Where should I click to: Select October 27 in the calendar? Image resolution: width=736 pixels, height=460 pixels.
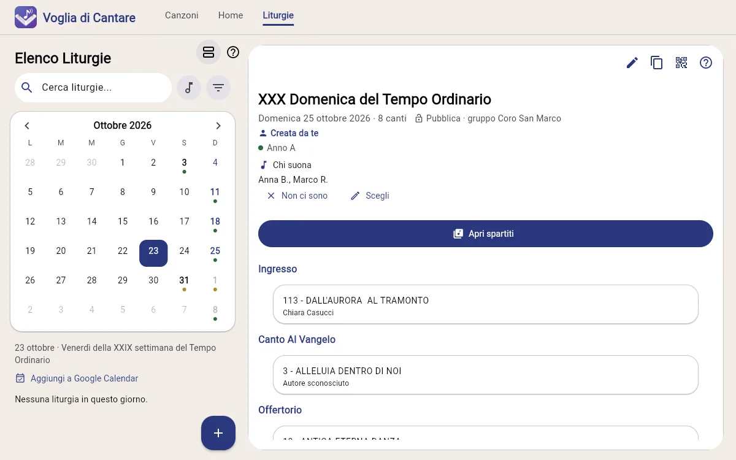[61, 280]
